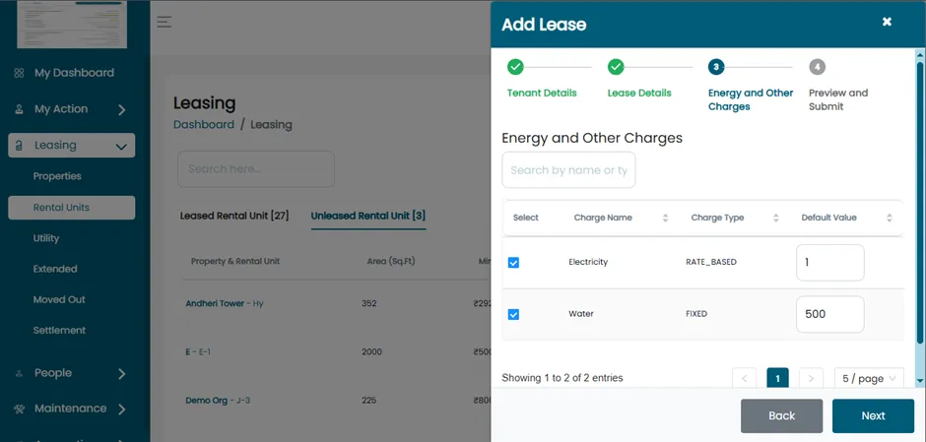Go to the previous page arrow

pos(744,379)
